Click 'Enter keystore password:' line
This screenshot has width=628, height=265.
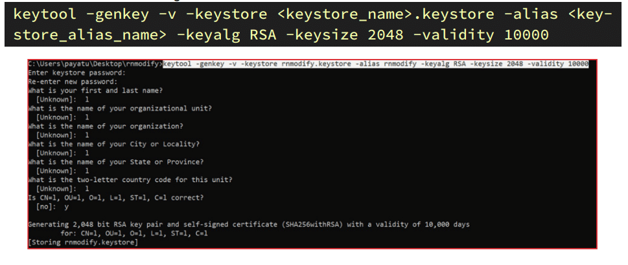(77, 73)
